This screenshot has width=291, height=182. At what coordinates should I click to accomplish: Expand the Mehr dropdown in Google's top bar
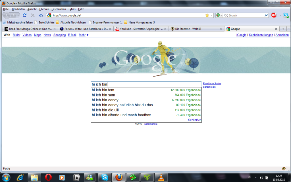click(84, 35)
